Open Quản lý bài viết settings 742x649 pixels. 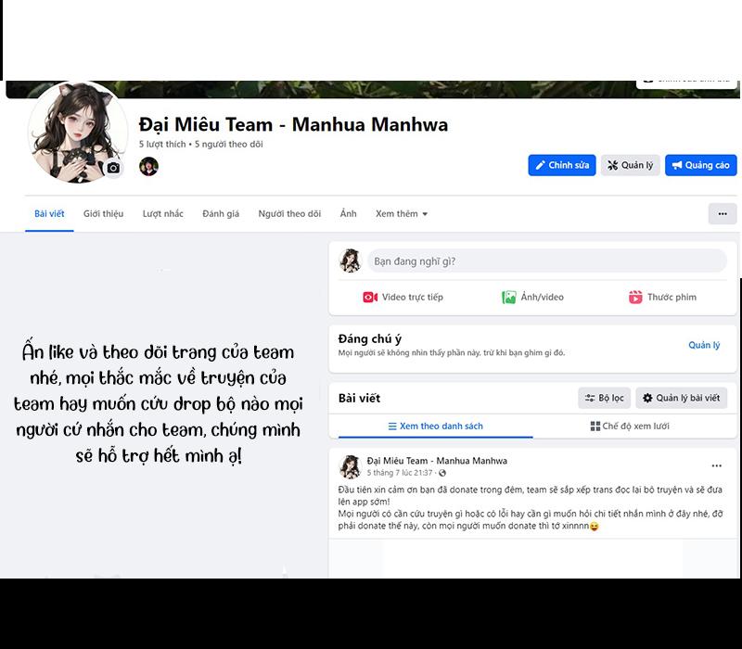(x=681, y=398)
